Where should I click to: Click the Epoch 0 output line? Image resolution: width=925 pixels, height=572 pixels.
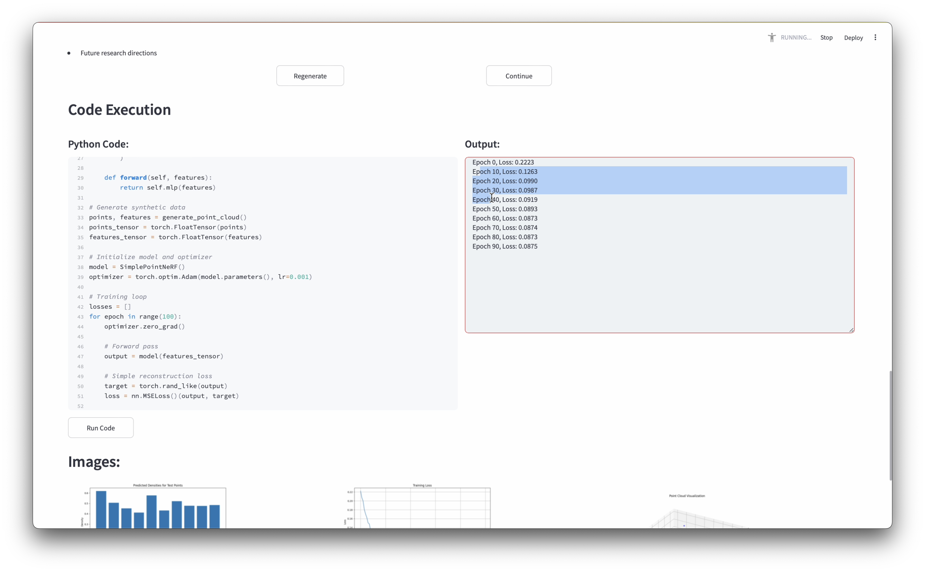pos(503,162)
